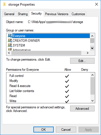Click the Administrators group icon

pyautogui.click(x=10, y=49)
